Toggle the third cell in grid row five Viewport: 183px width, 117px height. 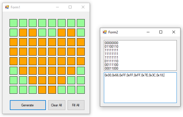(x=33, y=61)
